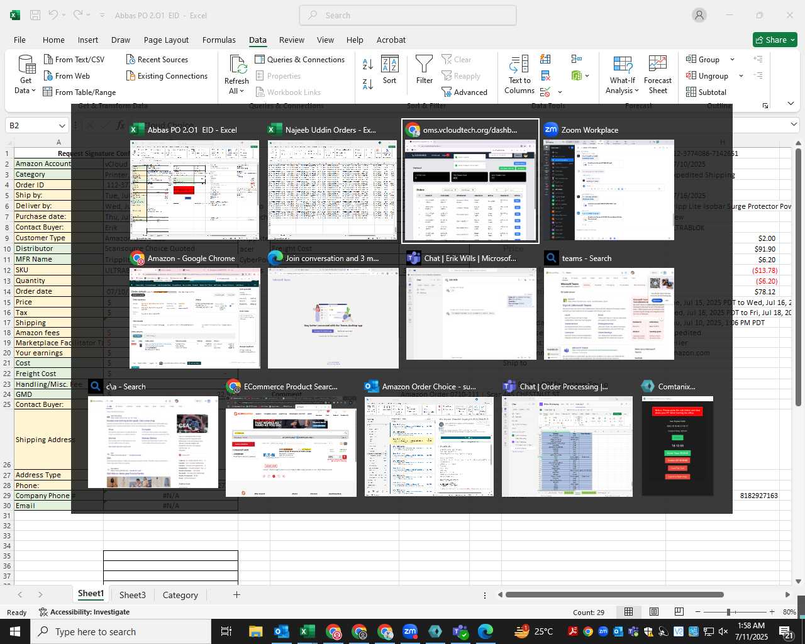Click the horizontal scrollbar
The height and width of the screenshot is (644, 805).
[x=614, y=594]
